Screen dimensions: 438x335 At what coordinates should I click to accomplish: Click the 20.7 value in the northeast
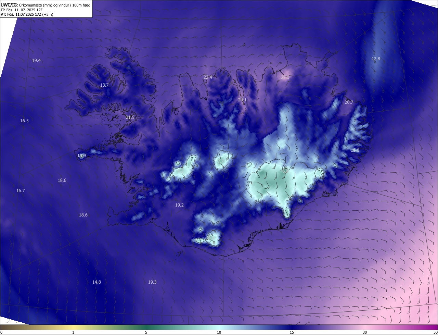tap(349, 102)
